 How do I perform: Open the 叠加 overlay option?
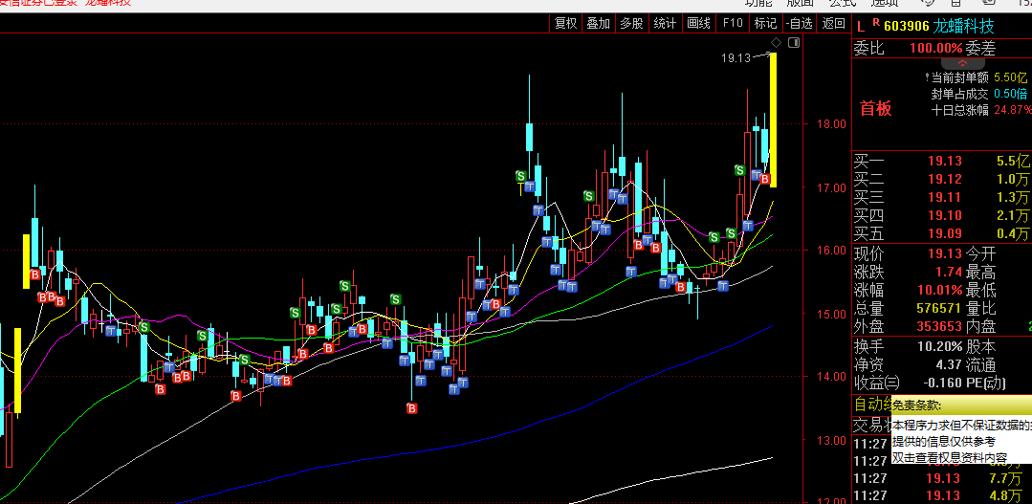[599, 23]
